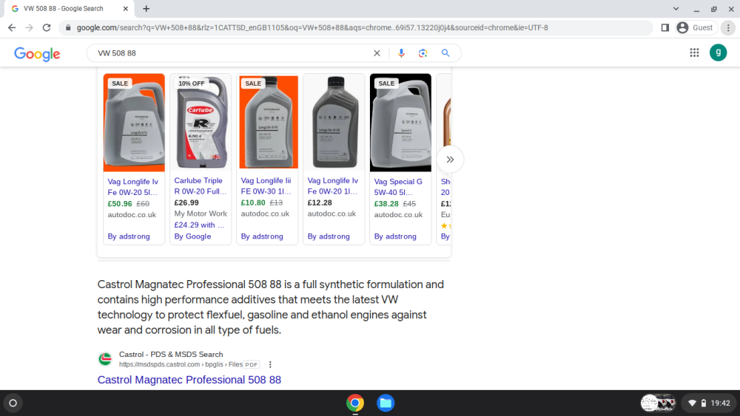This screenshot has height=416, width=740.
Task: Show more shopping results with the double chevron
Action: pyautogui.click(x=450, y=160)
